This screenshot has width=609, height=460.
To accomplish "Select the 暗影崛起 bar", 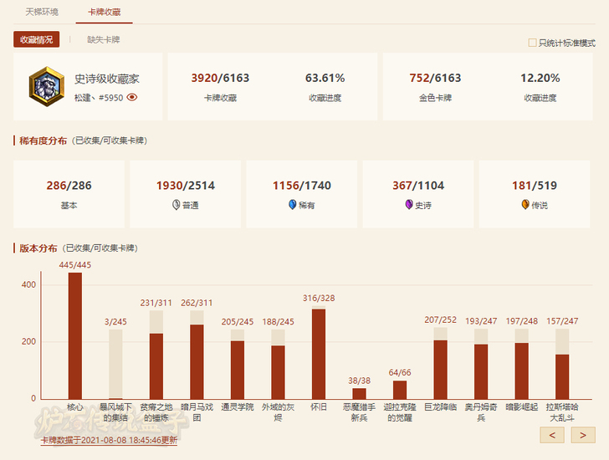I will (522, 364).
